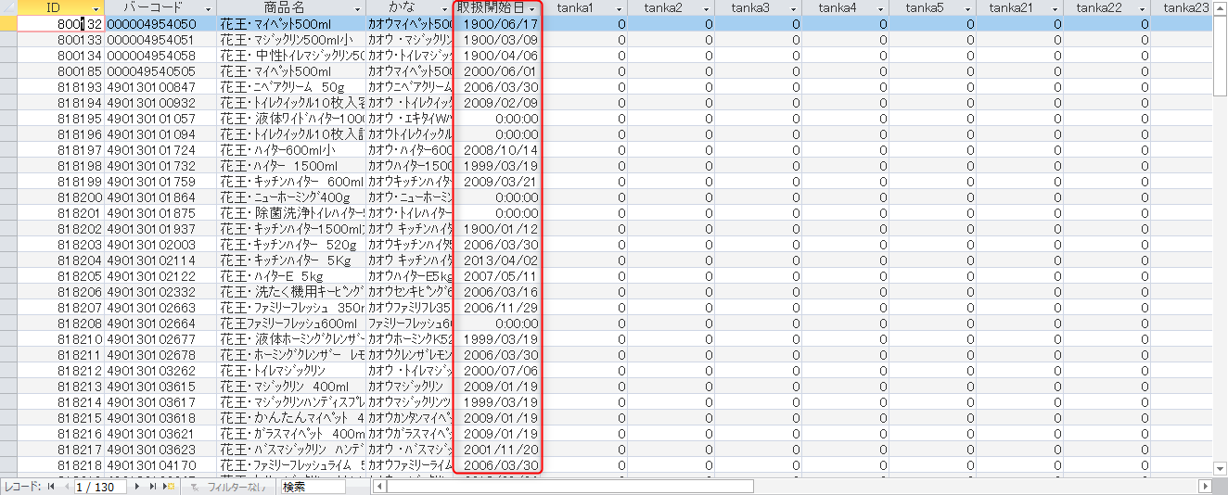Open the tanka5 column filter dropdown arrow

(968, 8)
